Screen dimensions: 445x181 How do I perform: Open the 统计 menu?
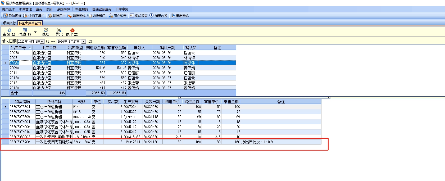tap(50, 9)
